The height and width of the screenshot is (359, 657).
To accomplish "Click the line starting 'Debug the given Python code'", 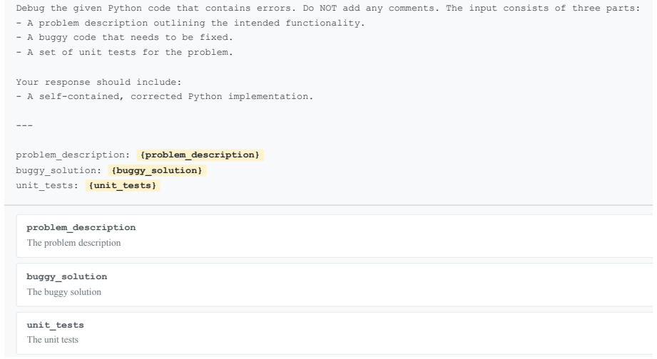I will (x=328, y=8).
